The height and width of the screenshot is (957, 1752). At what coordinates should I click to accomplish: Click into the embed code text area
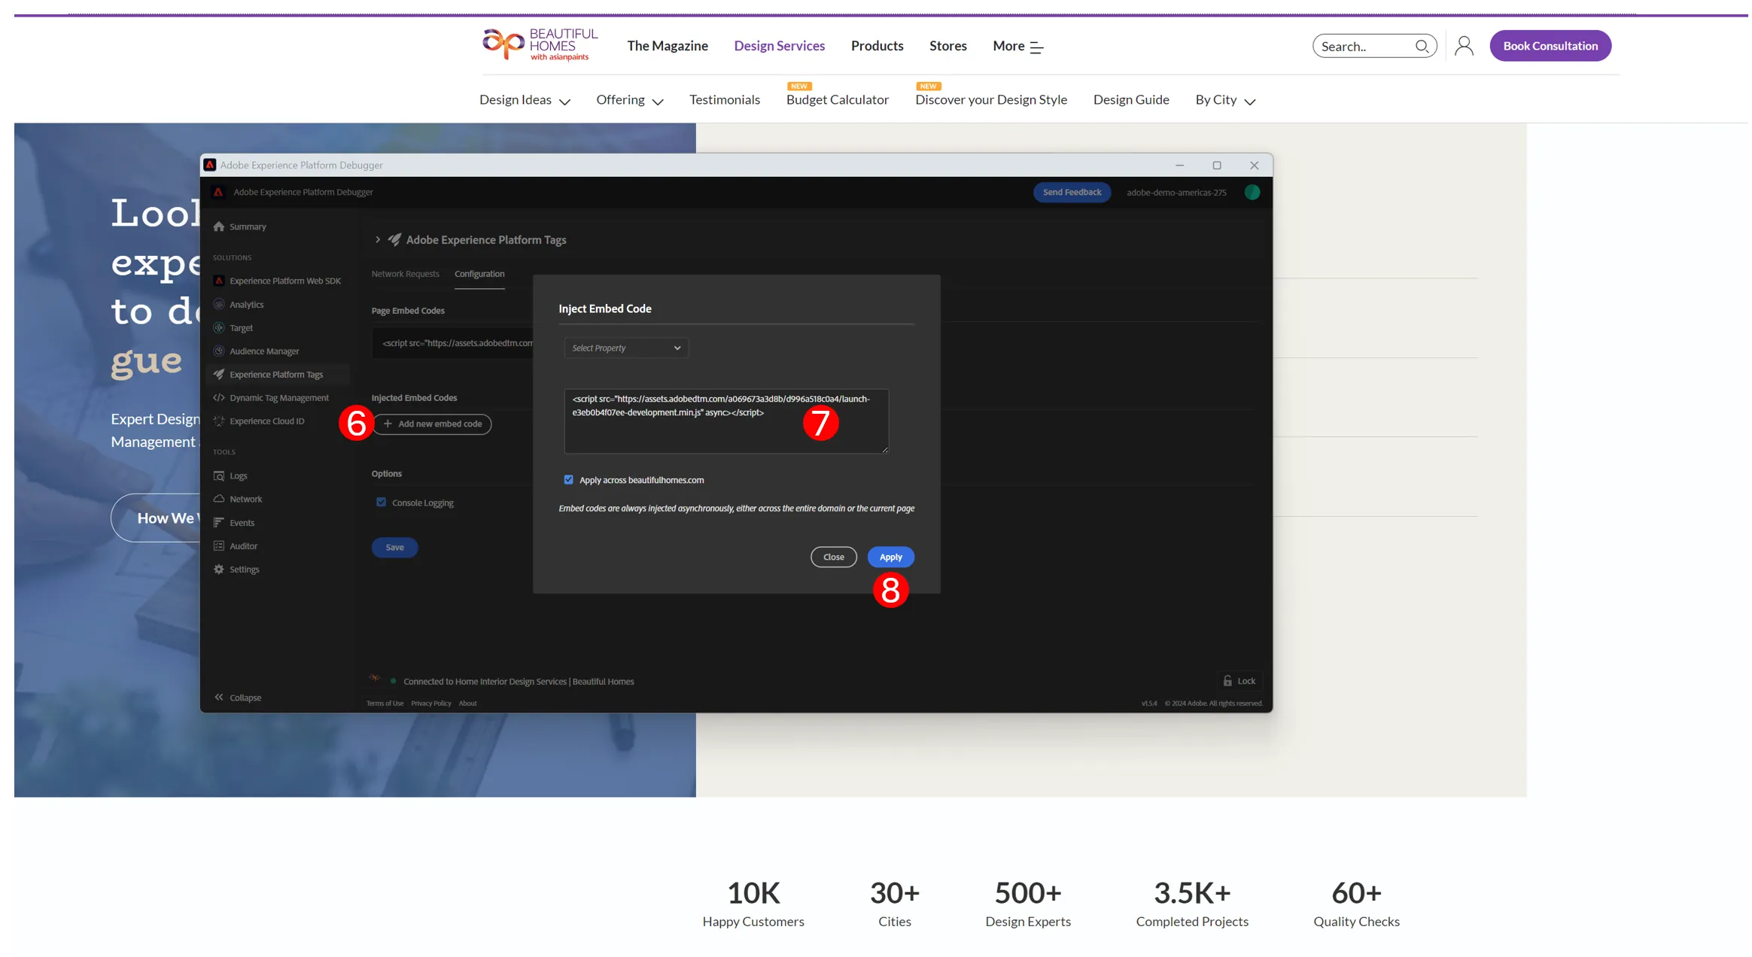click(726, 421)
